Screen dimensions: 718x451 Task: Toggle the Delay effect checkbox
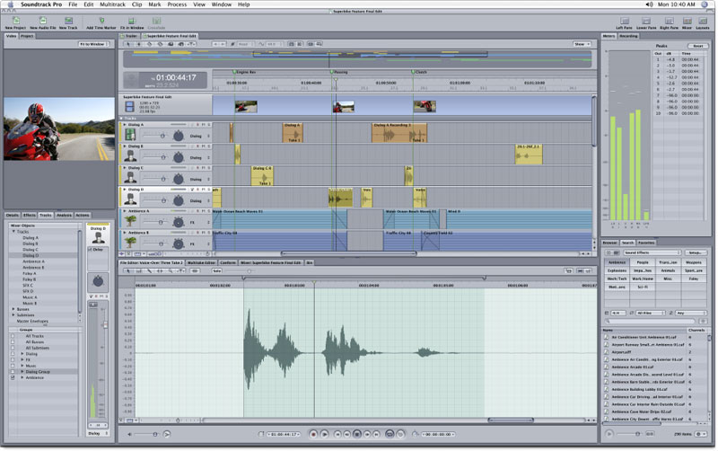click(x=91, y=250)
